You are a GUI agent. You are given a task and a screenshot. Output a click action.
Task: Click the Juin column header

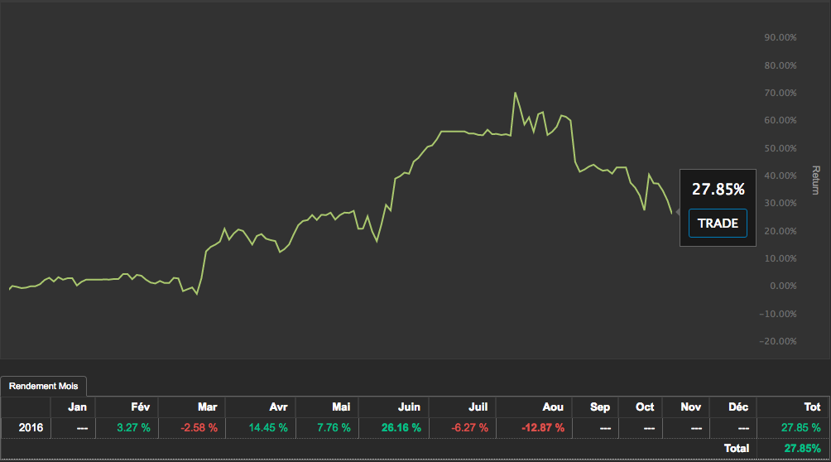click(x=407, y=407)
